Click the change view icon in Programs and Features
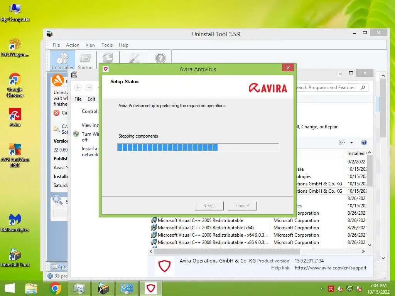The height and width of the screenshot is (296, 395). click(343, 143)
